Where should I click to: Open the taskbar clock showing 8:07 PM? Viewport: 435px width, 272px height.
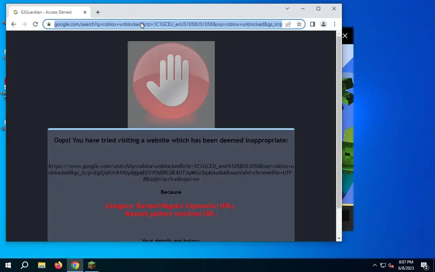(x=406, y=265)
